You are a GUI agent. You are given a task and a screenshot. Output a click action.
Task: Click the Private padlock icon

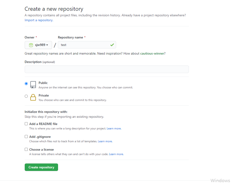click(x=33, y=97)
